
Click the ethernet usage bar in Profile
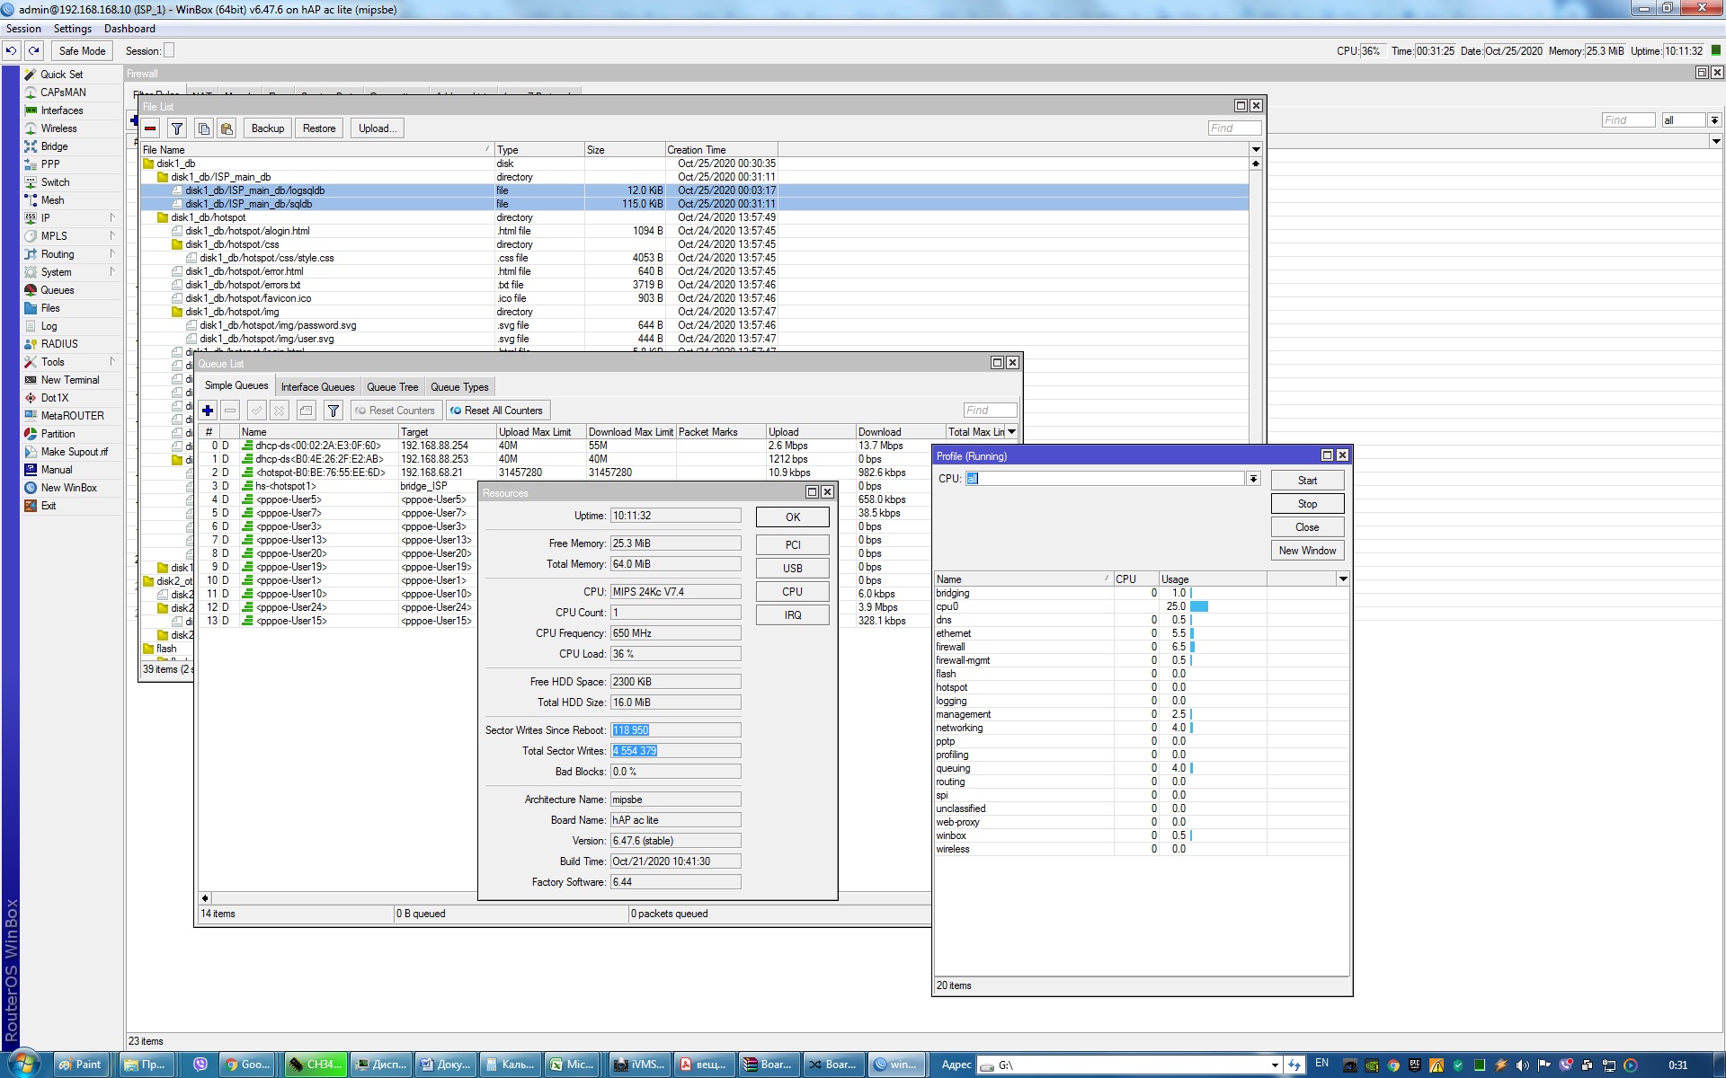pyautogui.click(x=1192, y=633)
